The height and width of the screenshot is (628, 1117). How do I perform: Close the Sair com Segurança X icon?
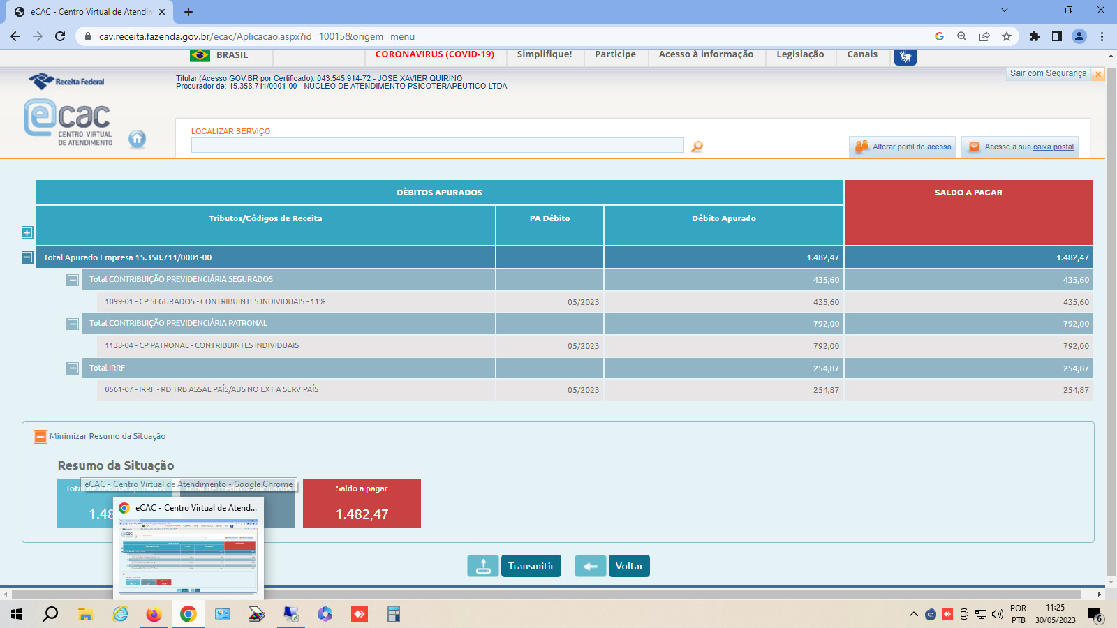(1098, 74)
